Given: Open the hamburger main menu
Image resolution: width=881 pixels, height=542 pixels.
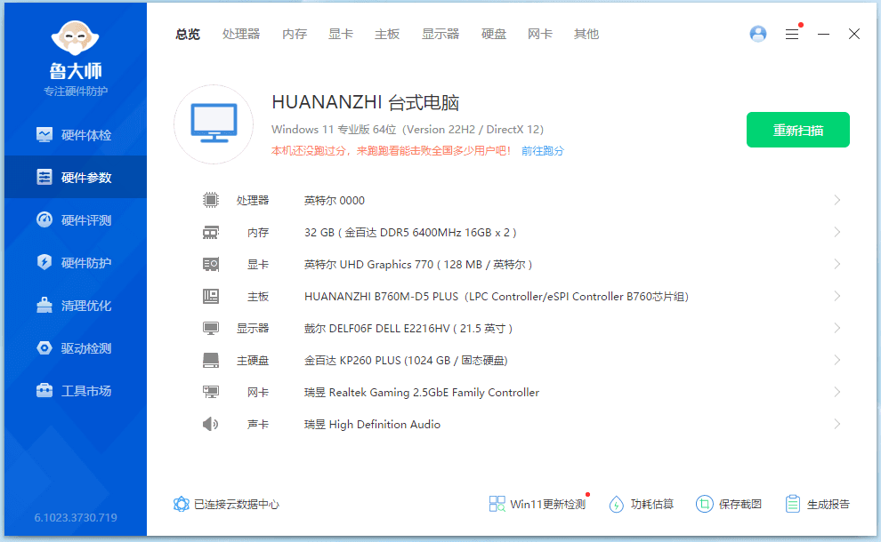Looking at the screenshot, I should click(792, 35).
